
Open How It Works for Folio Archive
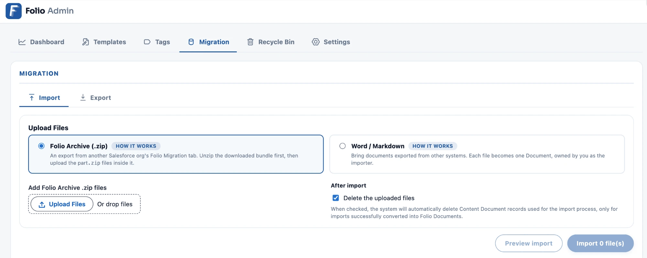click(136, 146)
